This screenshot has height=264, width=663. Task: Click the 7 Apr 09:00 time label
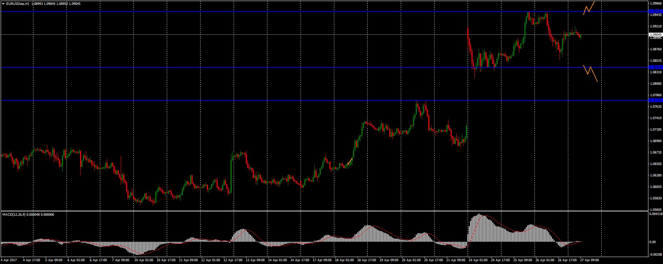pyautogui.click(x=120, y=260)
